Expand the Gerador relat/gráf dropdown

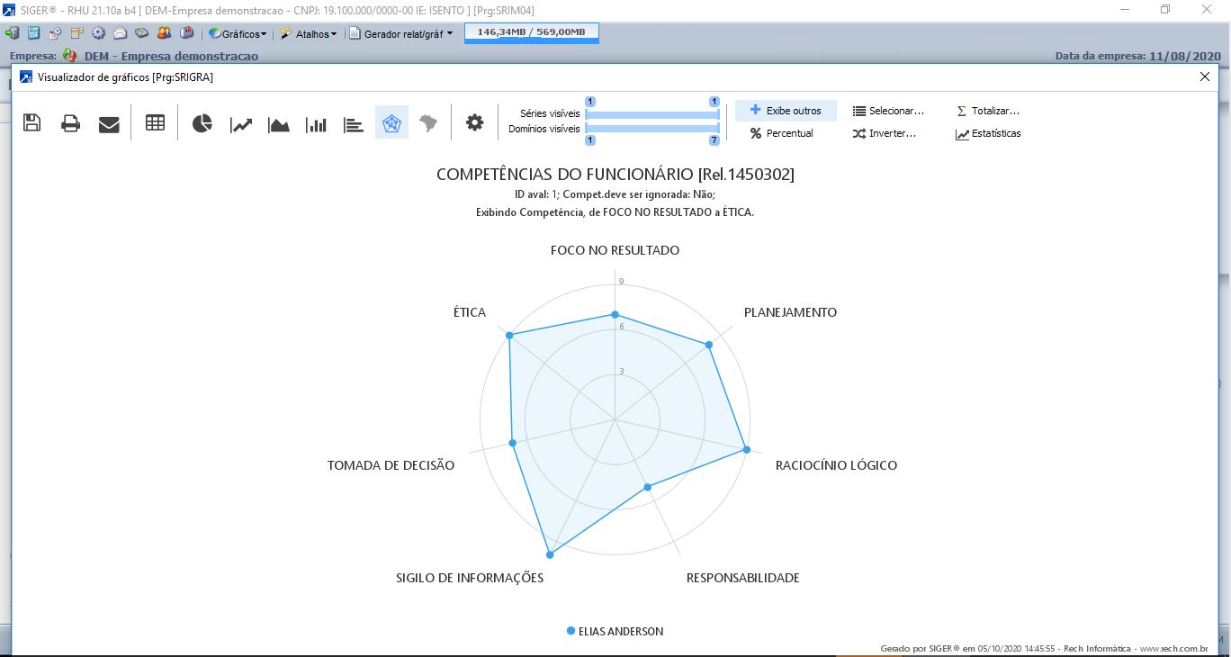coord(400,33)
